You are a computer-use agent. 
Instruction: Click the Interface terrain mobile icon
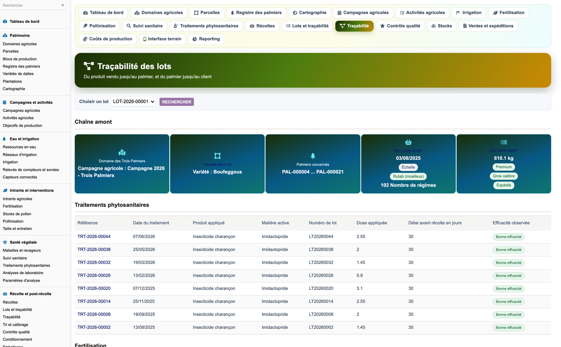pyautogui.click(x=145, y=39)
